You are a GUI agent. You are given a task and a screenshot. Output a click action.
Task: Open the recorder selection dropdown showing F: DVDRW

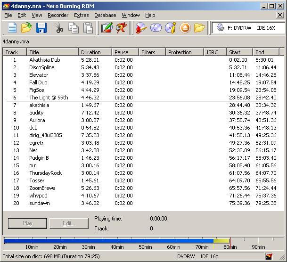coord(247,28)
